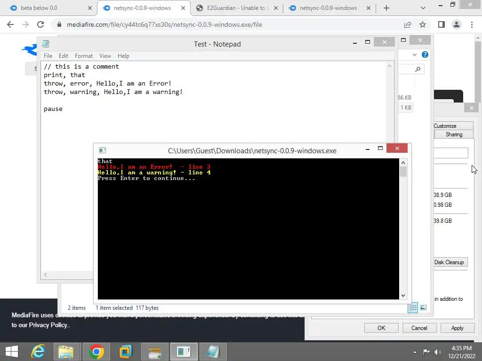Select console app taskbar button
The image size is (482, 361).
click(184, 352)
